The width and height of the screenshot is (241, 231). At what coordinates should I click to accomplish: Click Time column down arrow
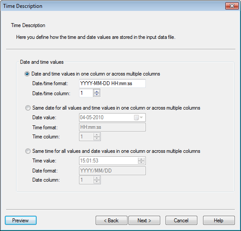[x=96, y=138]
